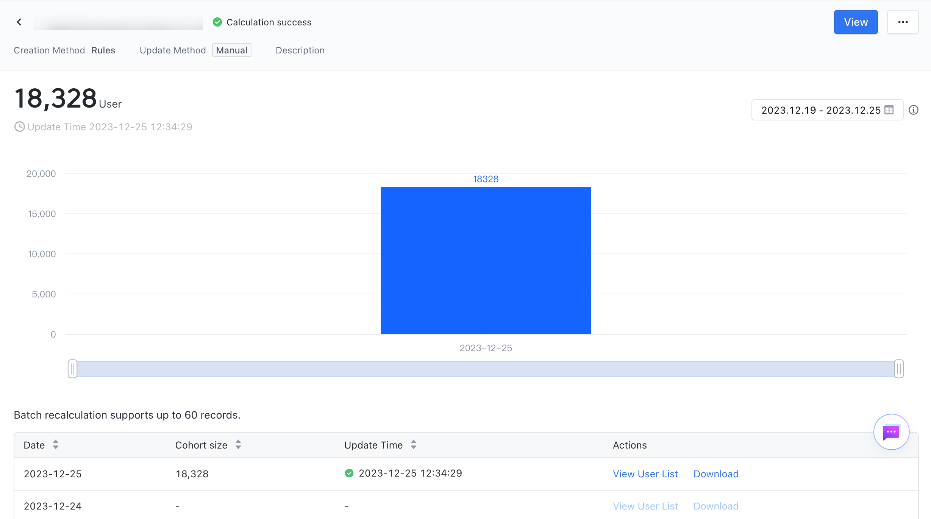This screenshot has width=931, height=519.
Task: Click the 2023-12-25 date cell in table
Action: pyautogui.click(x=53, y=474)
